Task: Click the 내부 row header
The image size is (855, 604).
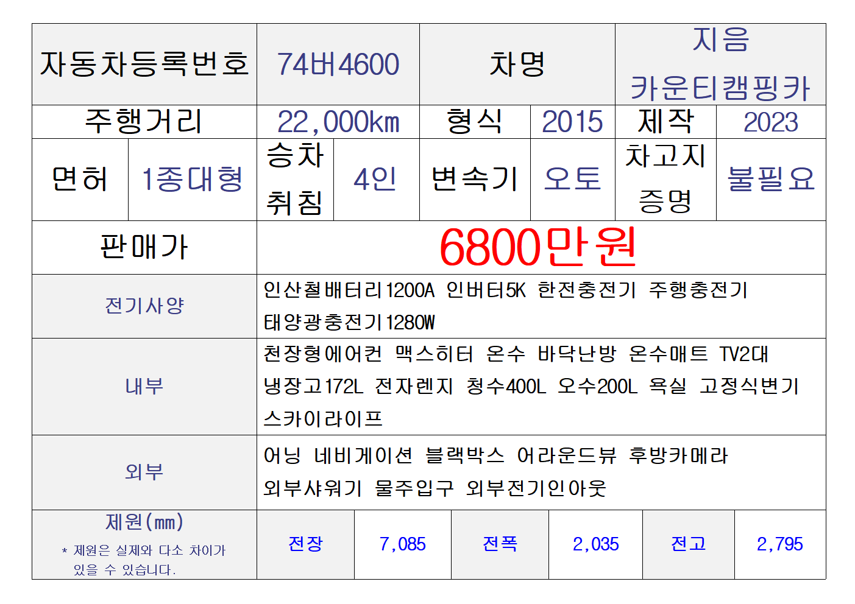Action: click(x=144, y=386)
